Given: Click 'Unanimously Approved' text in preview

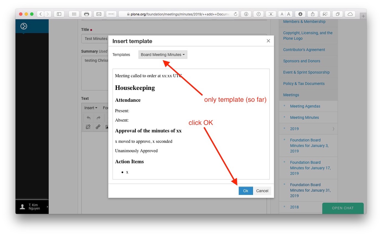Looking at the screenshot, I should [x=136, y=151].
